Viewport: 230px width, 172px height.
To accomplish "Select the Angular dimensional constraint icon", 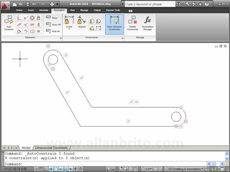I will 92,28.
